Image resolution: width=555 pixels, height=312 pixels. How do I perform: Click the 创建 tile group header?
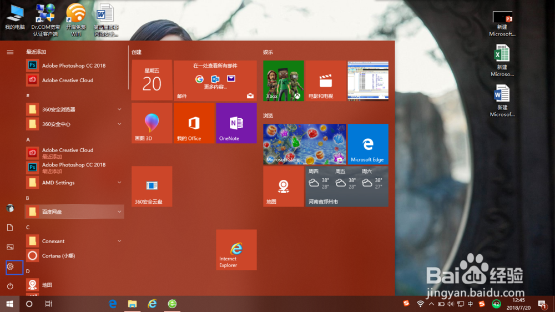137,52
